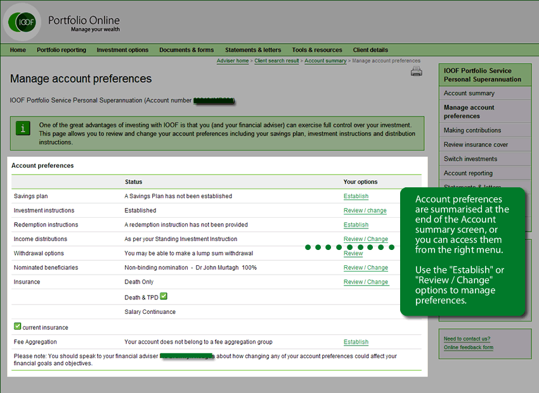Image resolution: width=539 pixels, height=393 pixels.
Task: Select Manage account preferences in right menu
Action: click(x=485, y=112)
